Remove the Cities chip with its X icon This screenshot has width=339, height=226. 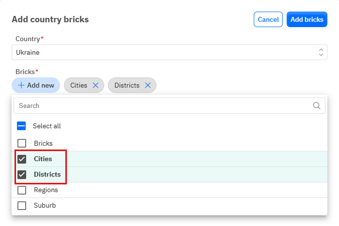tap(95, 85)
